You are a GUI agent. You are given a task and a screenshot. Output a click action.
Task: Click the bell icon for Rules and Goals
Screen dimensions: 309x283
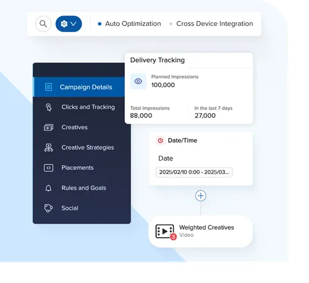click(x=48, y=188)
